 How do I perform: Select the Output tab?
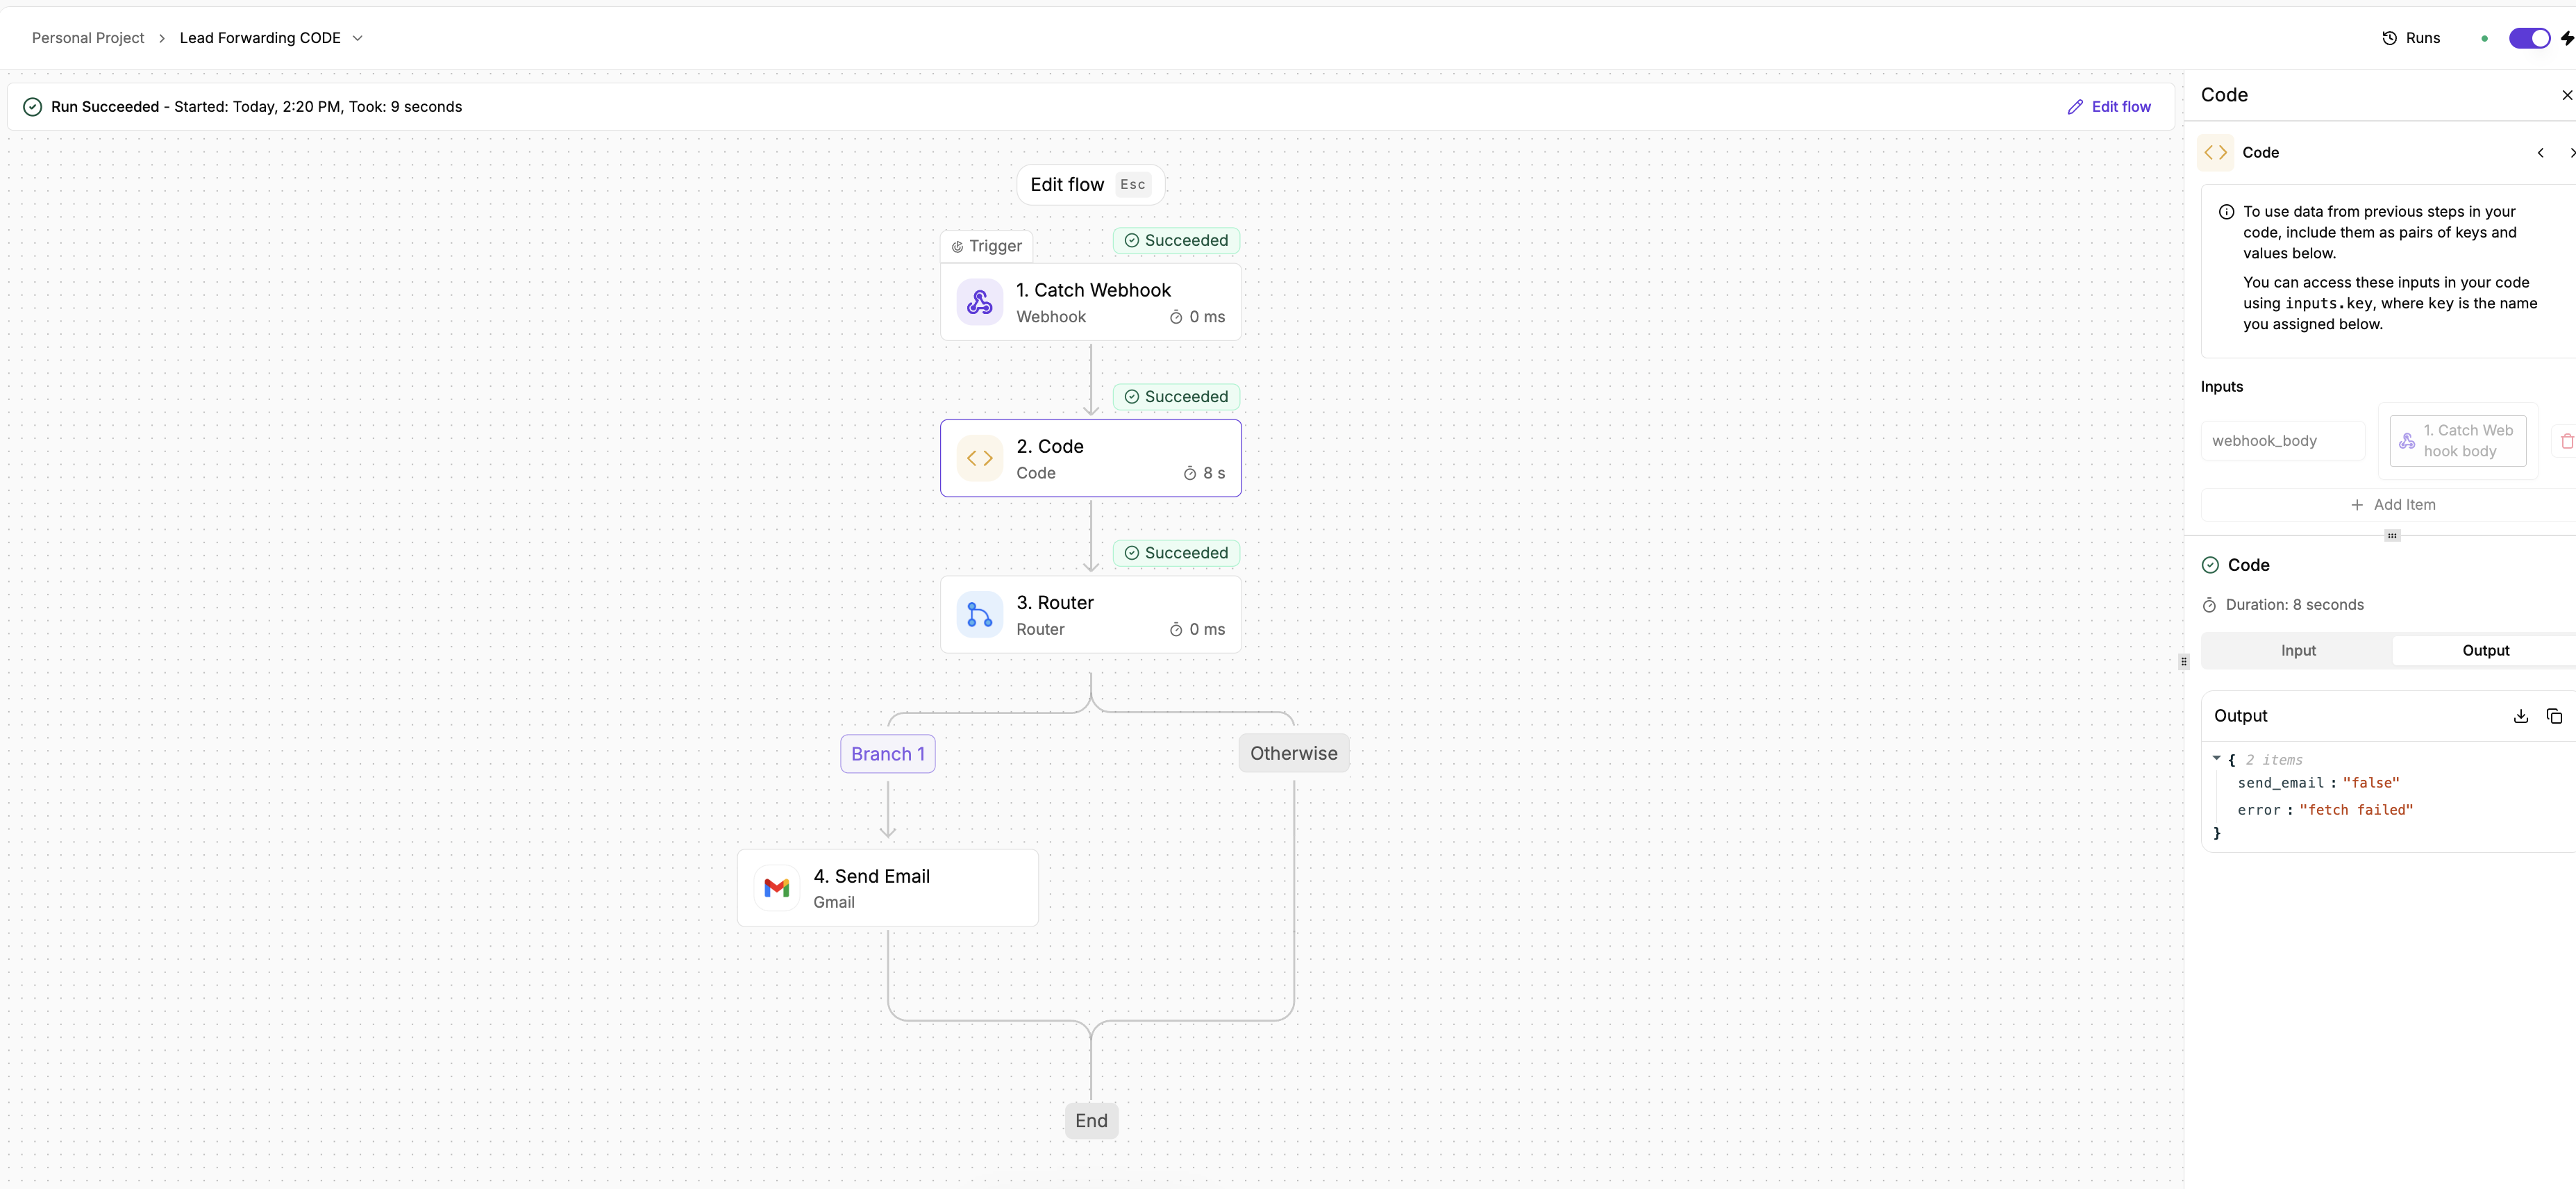[x=2484, y=651]
